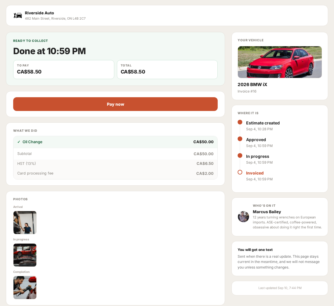Viewport: 334px width, 306px height.
Task: Click the READY TO COLLECT status label
Action: pyautogui.click(x=30, y=41)
